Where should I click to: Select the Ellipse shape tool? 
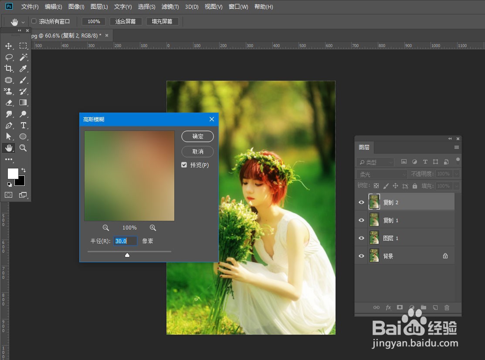coord(23,137)
